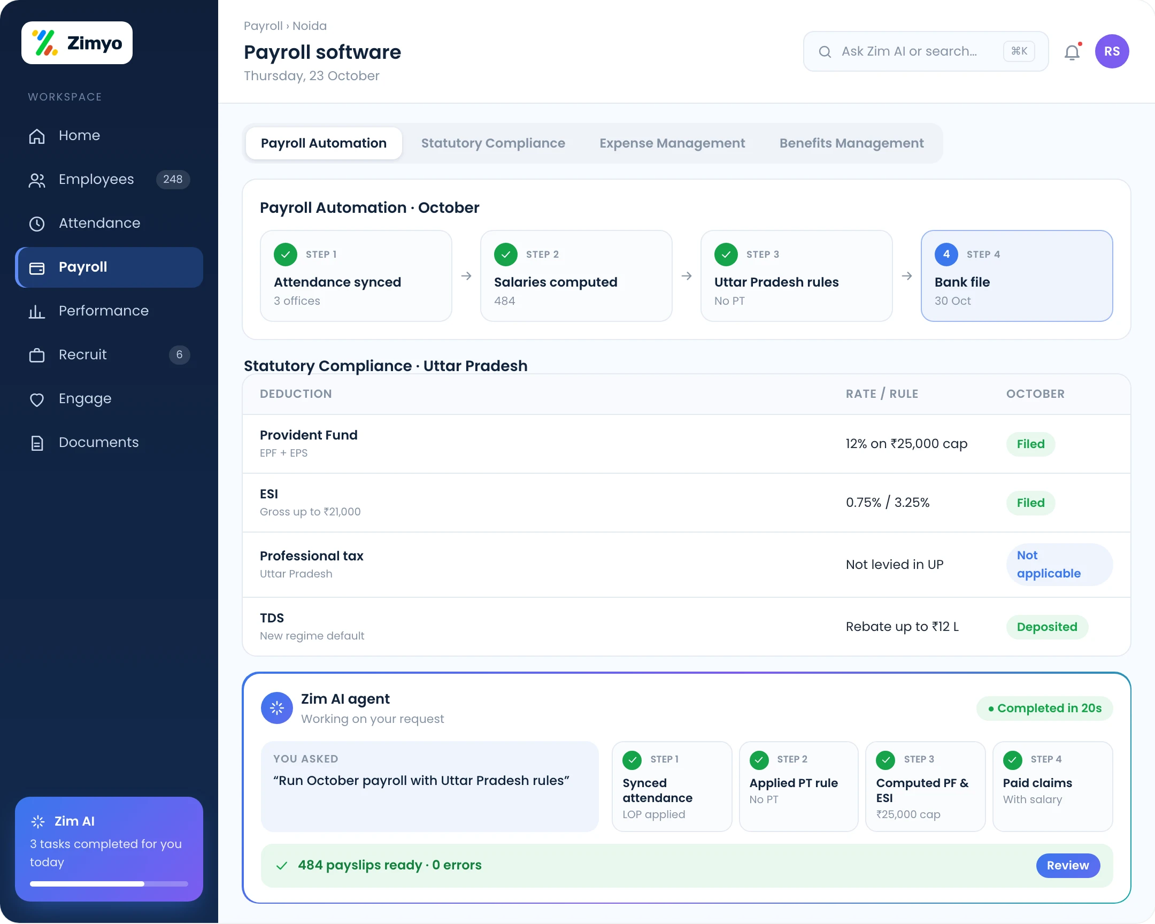Viewport: 1155px width, 924px height.
Task: Click the Provident Fund Filed status
Action: click(x=1031, y=444)
